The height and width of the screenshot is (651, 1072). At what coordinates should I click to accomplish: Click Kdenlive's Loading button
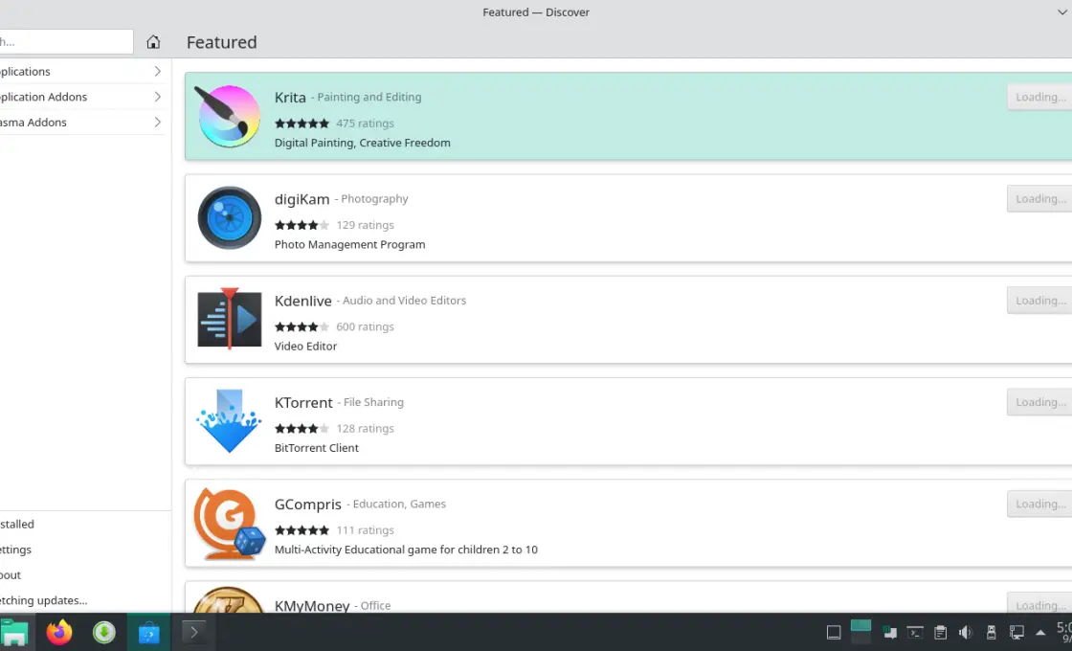pyautogui.click(x=1039, y=301)
